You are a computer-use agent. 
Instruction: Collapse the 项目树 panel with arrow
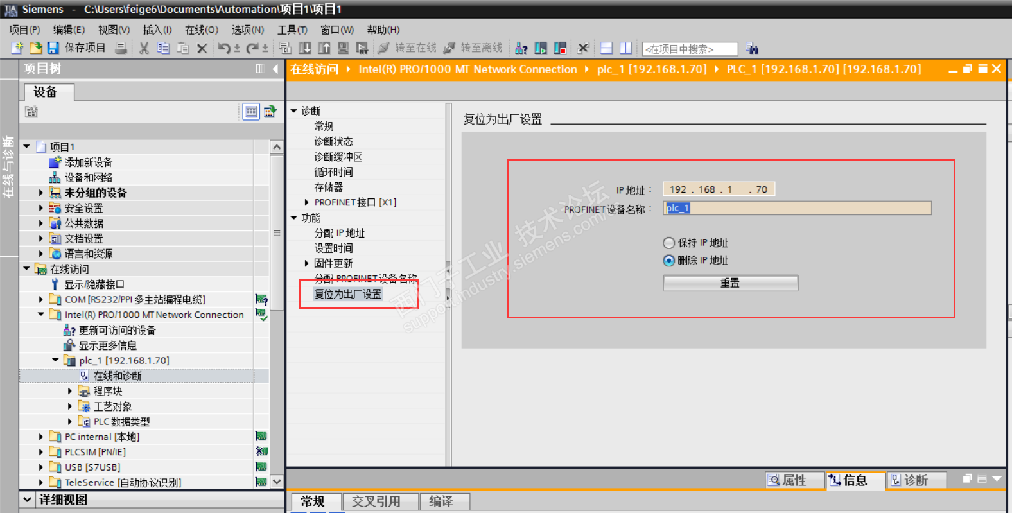click(x=275, y=69)
